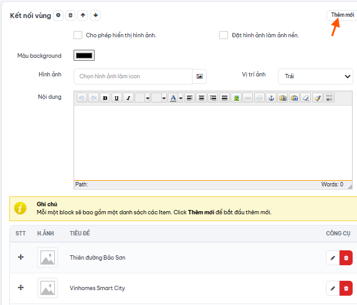Click the last editor toolbar icon
357x305 pixels.
[x=329, y=98]
